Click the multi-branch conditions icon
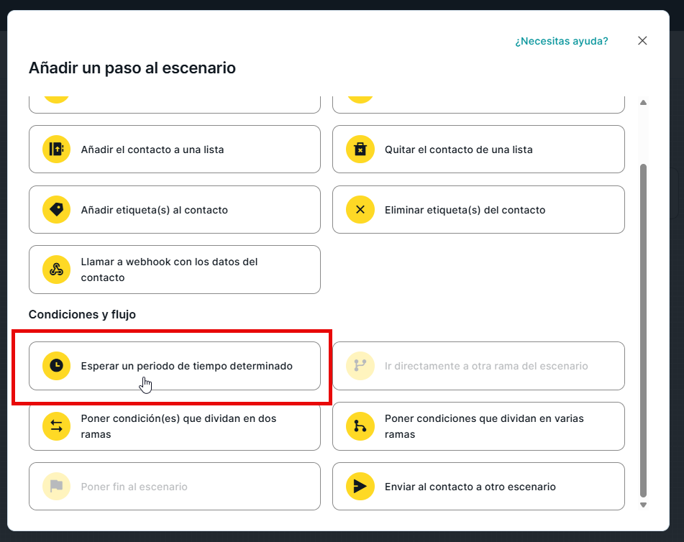The image size is (684, 542). coord(360,426)
